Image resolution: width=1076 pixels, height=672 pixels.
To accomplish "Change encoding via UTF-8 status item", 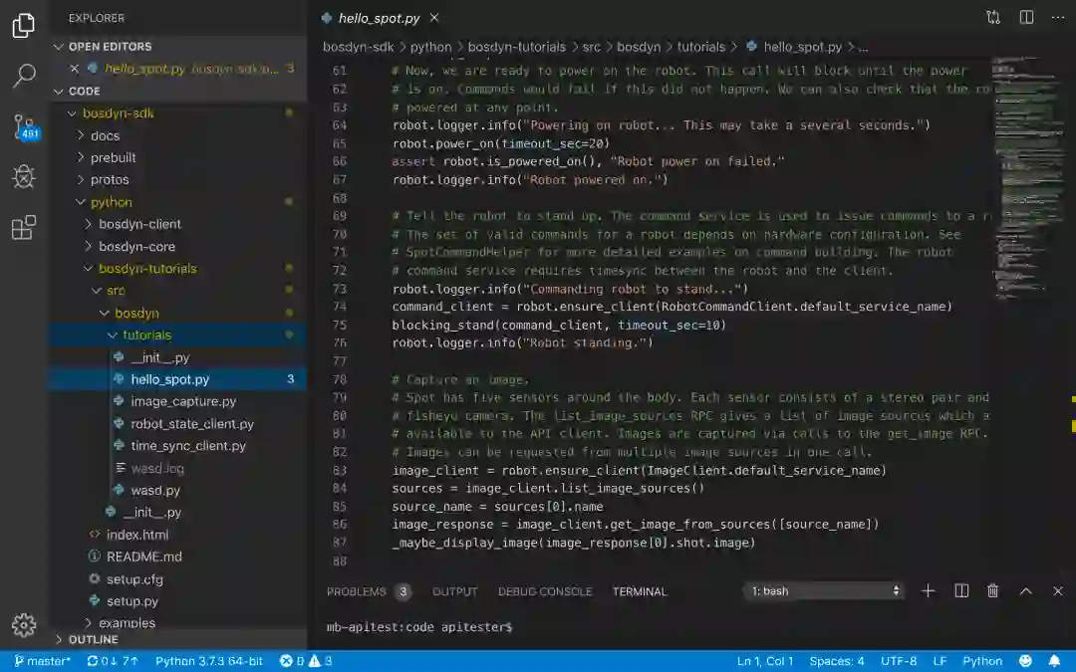I will click(x=899, y=661).
